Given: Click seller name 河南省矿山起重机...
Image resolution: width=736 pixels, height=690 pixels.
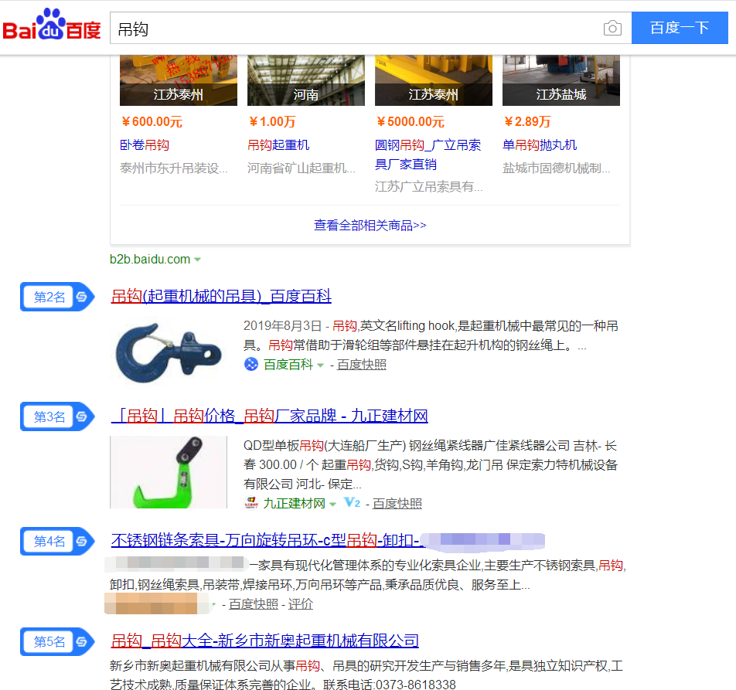Looking at the screenshot, I should tap(302, 168).
